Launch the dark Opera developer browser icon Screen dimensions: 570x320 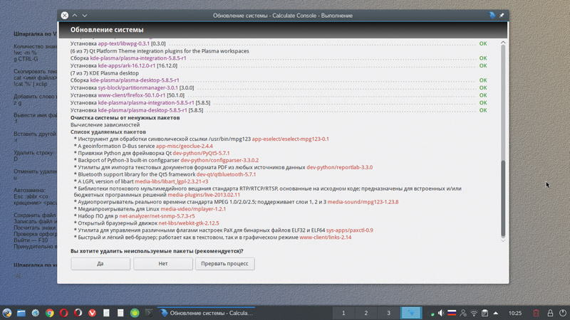click(x=78, y=313)
